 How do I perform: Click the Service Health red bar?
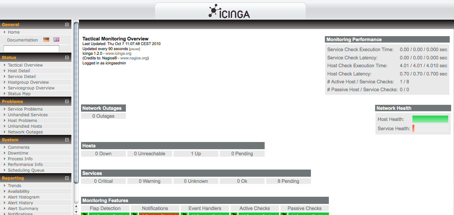coord(413,128)
